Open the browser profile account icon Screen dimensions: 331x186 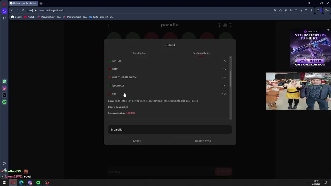[311, 10]
